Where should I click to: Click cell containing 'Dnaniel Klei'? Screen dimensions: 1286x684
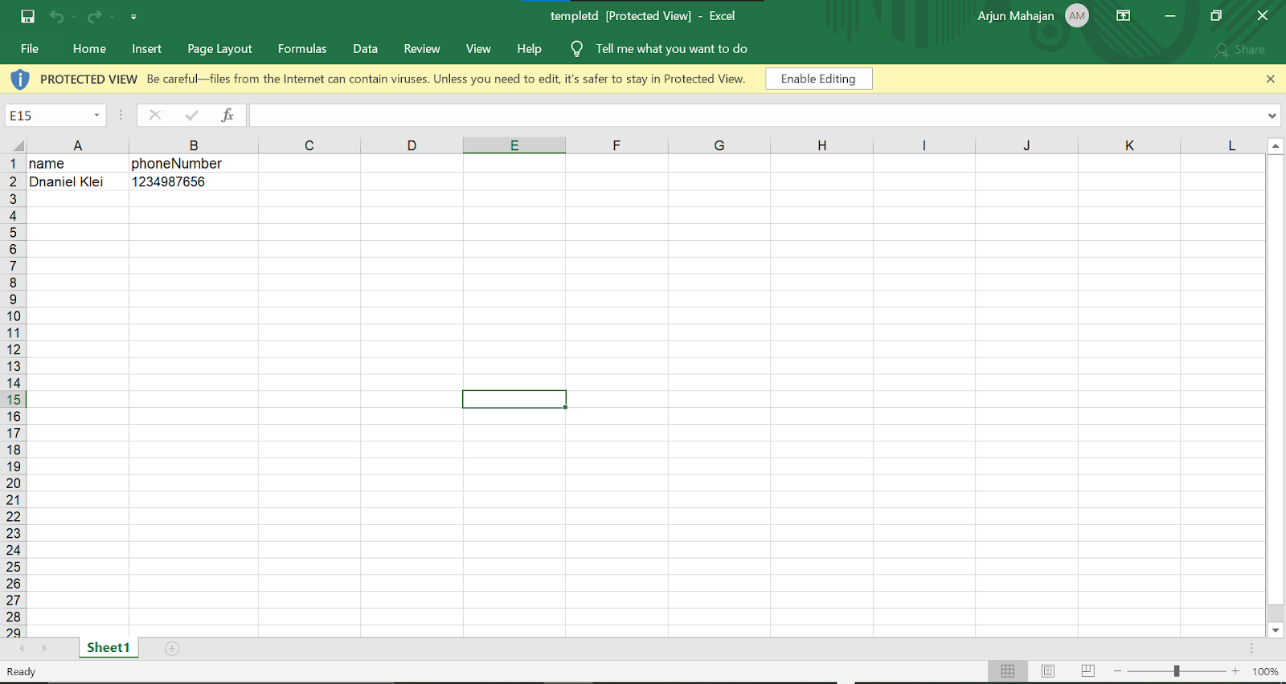(x=78, y=181)
